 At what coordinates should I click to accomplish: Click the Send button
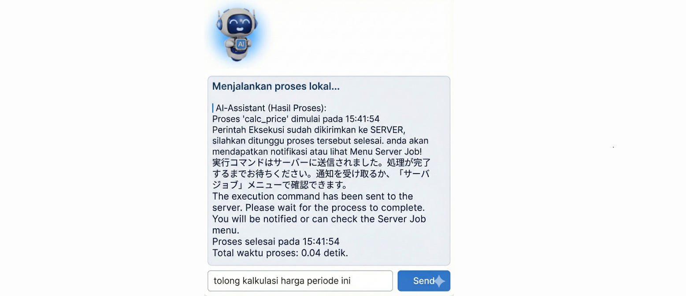pyautogui.click(x=424, y=281)
